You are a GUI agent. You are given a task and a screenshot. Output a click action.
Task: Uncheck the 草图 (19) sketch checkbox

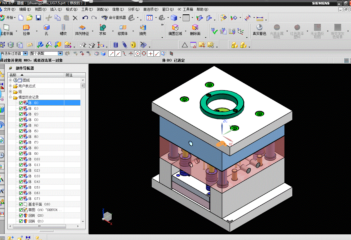coord(21,210)
